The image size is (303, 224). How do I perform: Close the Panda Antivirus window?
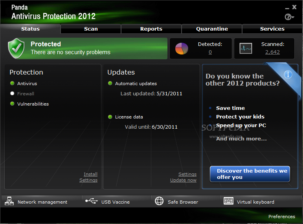[x=294, y=7]
